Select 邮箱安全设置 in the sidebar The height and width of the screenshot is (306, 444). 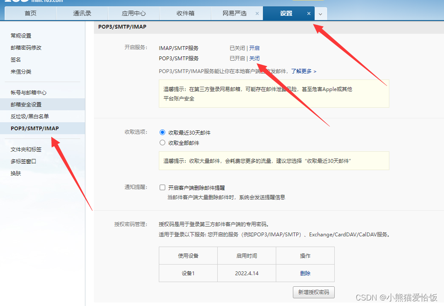pos(42,104)
